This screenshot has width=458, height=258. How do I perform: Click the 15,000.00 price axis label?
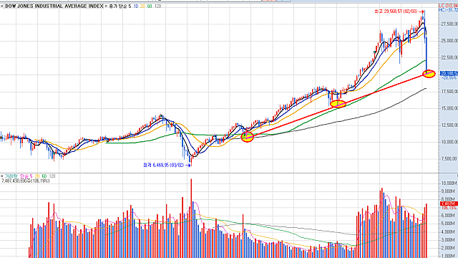[450, 108]
